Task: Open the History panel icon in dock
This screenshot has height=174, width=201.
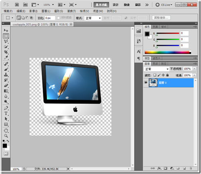Action: coord(138,41)
